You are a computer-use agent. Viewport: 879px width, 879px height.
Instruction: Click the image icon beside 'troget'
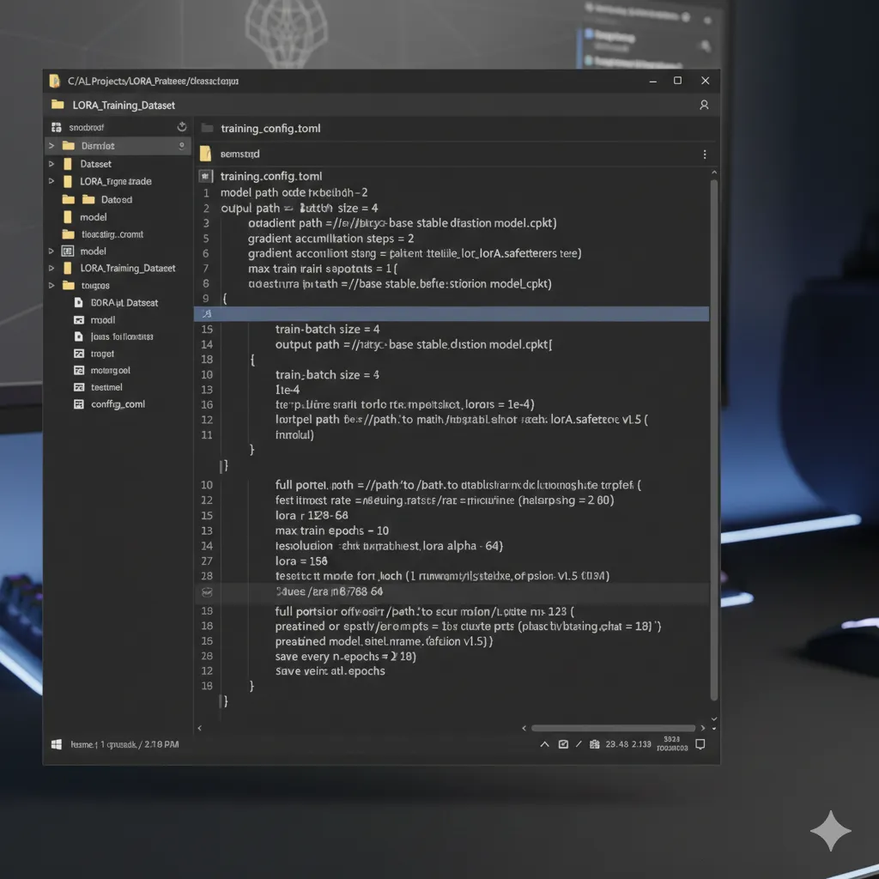coord(79,354)
